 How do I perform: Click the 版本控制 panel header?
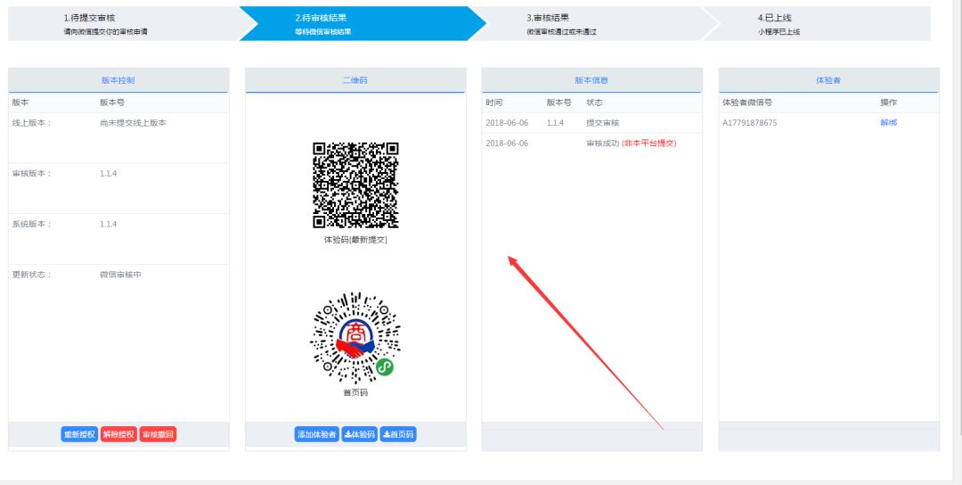pos(118,80)
